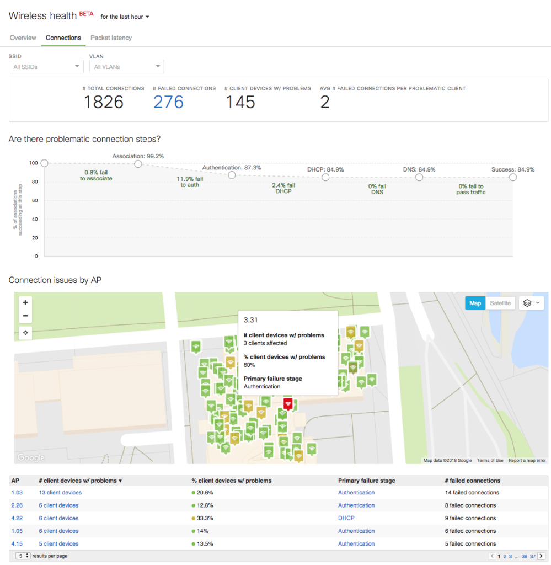
Task: Open the map layers icon menu
Action: pos(532,303)
